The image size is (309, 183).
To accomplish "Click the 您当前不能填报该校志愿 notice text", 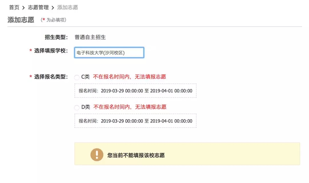I will click(136, 155).
